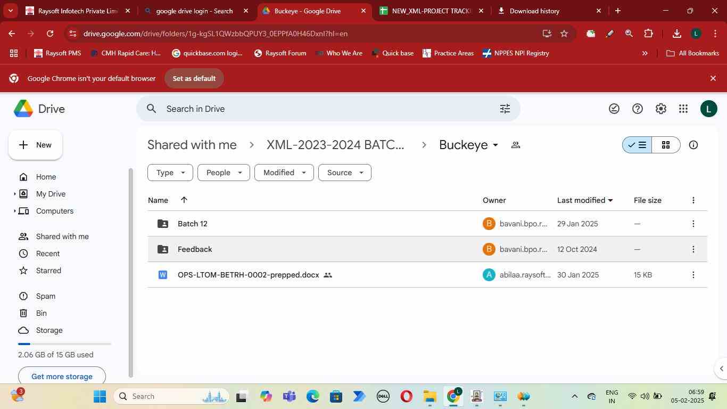The width and height of the screenshot is (727, 409).
Task: Open more actions for Feedback folder
Action: (693, 249)
